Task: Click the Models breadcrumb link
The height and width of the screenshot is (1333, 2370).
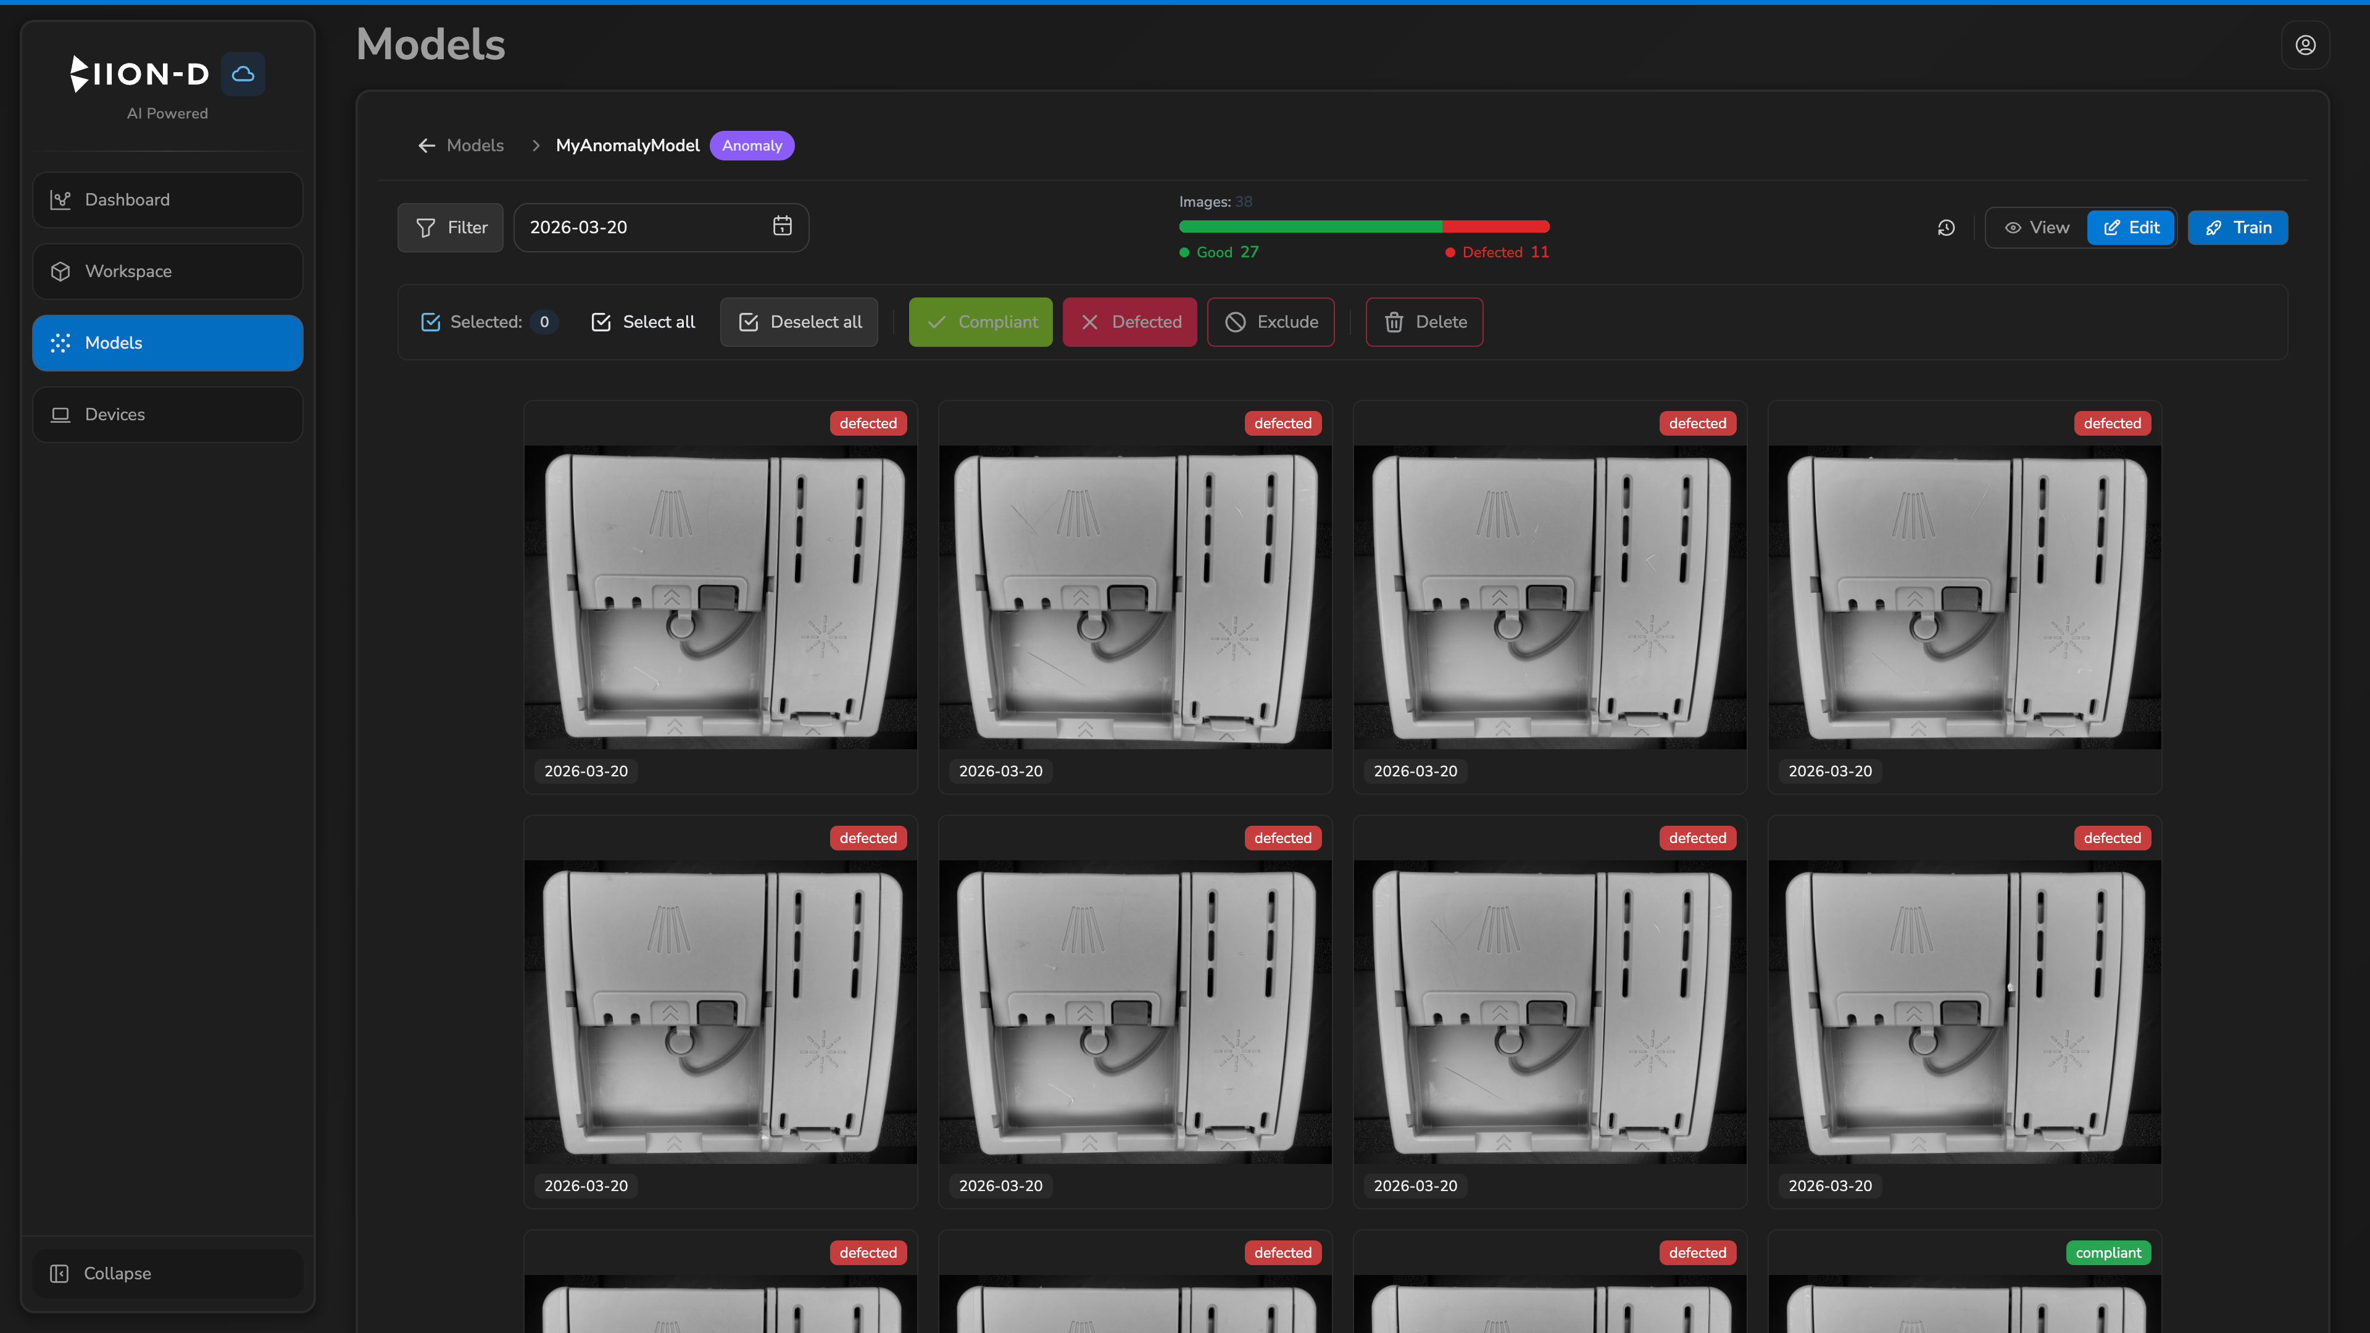Action: (475, 146)
